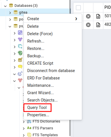Expand the gitea database node
Image resolution: width=111 pixels, height=137 pixels.
coord(10,13)
